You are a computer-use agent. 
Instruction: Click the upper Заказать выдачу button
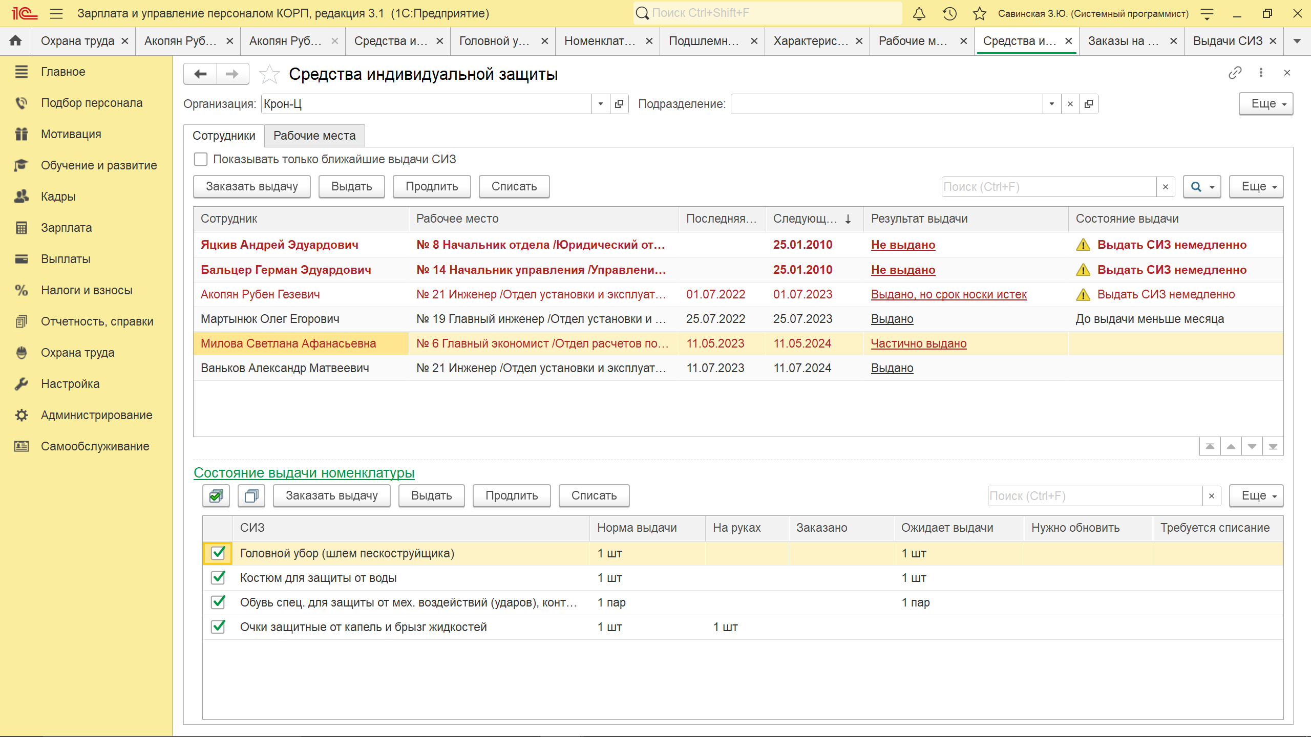click(x=251, y=187)
